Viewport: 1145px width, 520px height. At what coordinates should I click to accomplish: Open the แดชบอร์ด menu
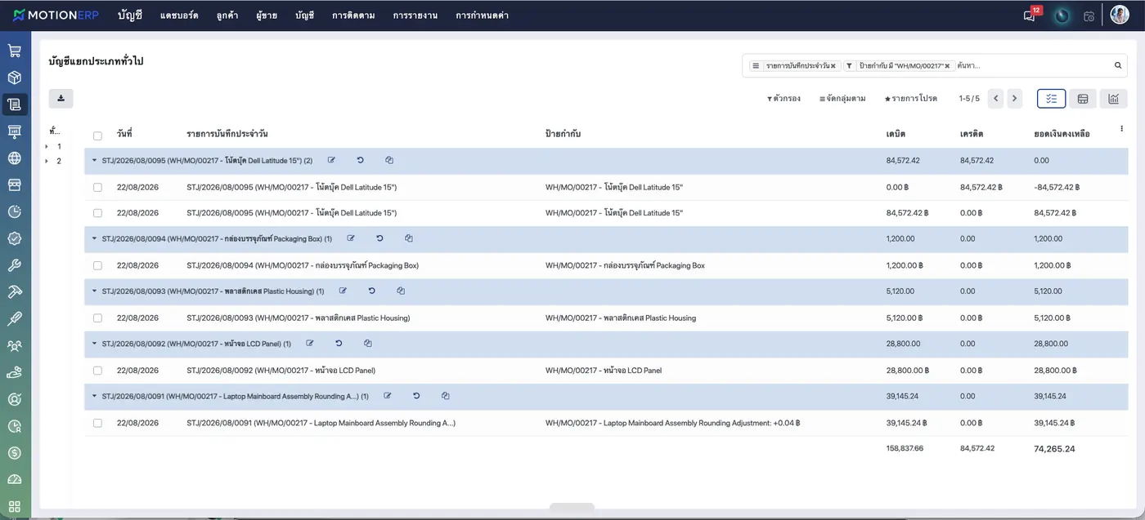click(x=179, y=16)
